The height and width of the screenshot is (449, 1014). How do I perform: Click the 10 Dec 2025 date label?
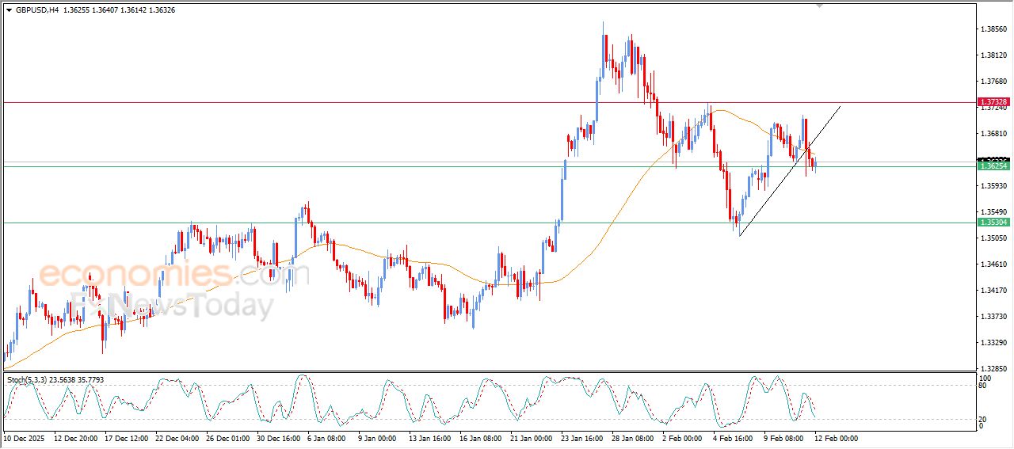[x=28, y=438]
